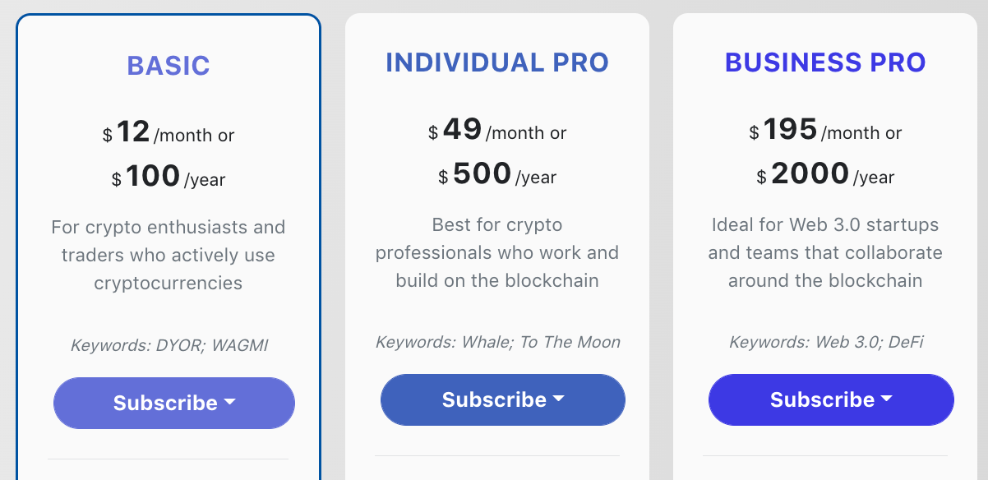Select the INDIVIDUAL PRO plan heading

pyautogui.click(x=497, y=62)
